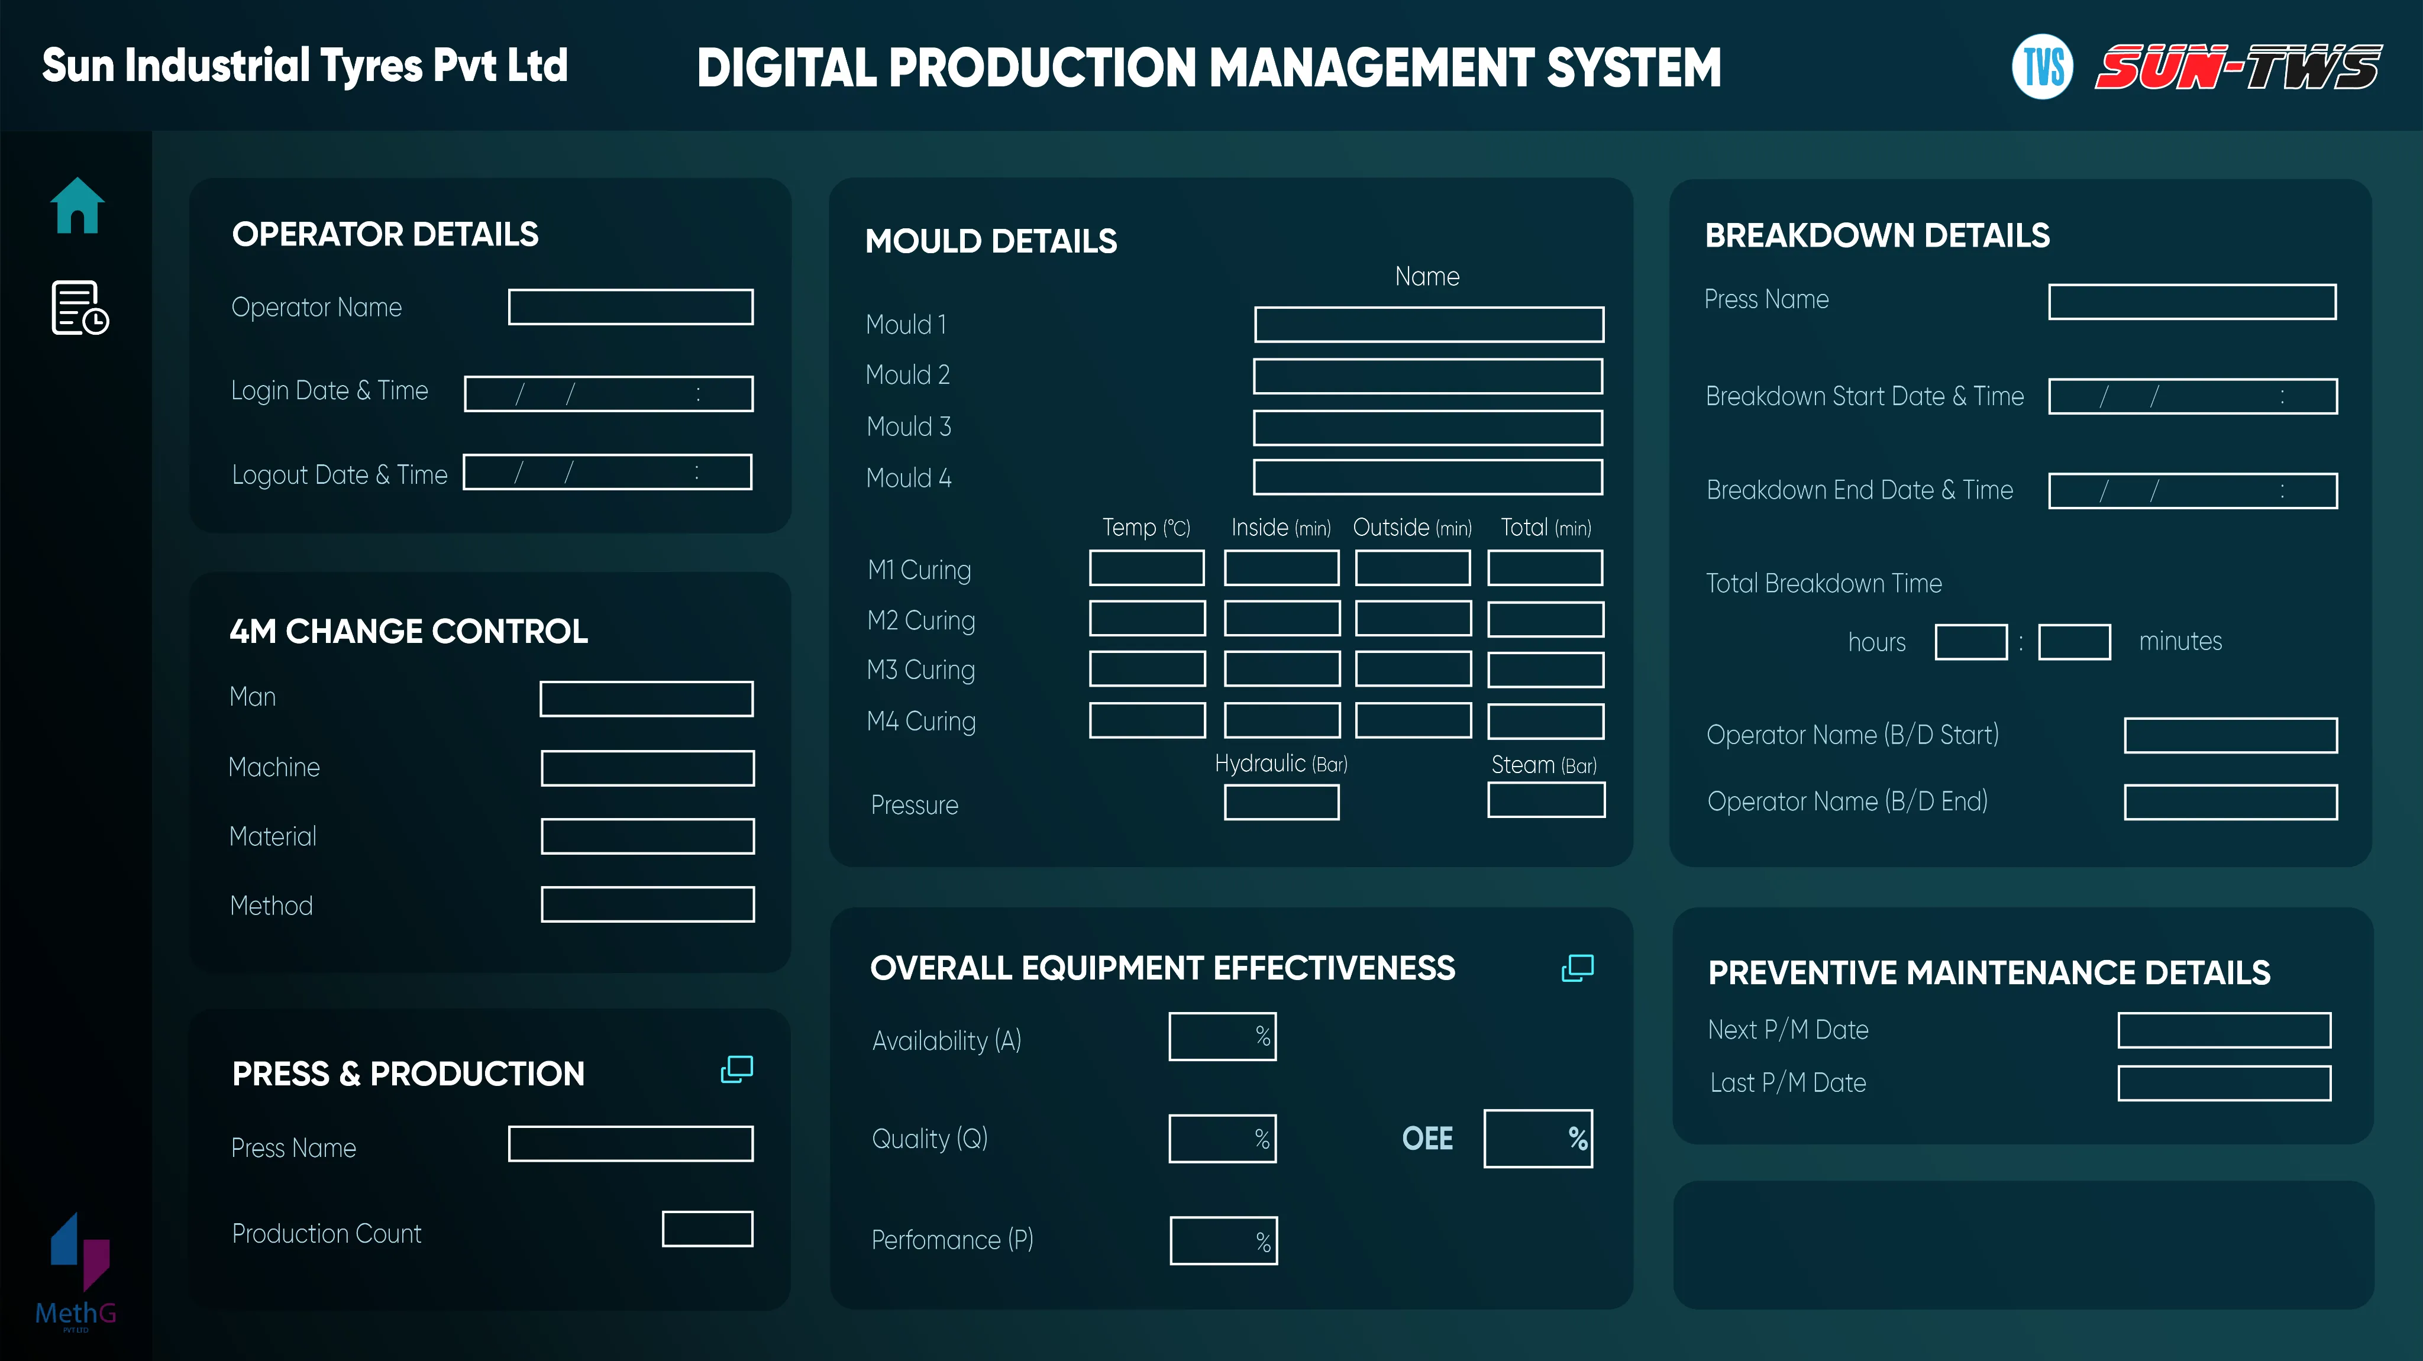Open the report log clock icon
This screenshot has height=1361, width=2423.
coord(80,308)
